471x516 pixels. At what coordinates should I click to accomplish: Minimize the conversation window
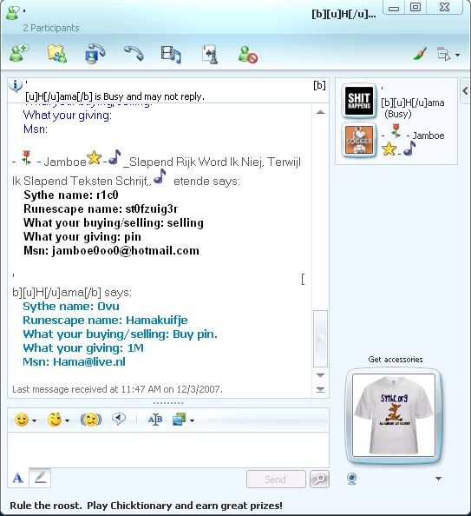394,8
